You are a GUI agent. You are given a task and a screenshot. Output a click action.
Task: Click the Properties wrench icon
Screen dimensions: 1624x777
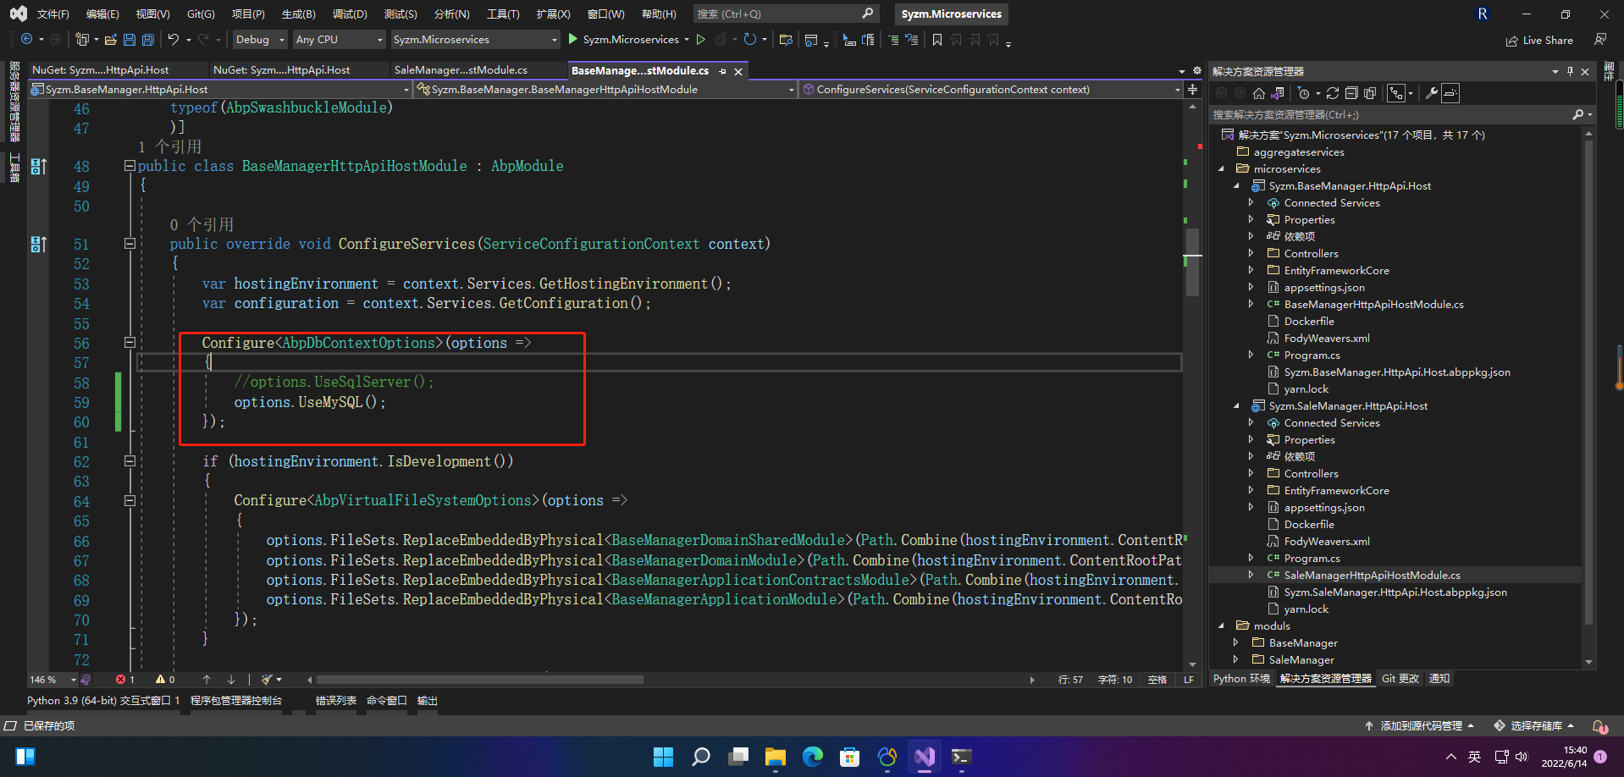1432,93
